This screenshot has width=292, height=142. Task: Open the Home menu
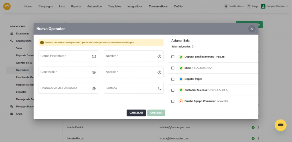coord(28,6)
